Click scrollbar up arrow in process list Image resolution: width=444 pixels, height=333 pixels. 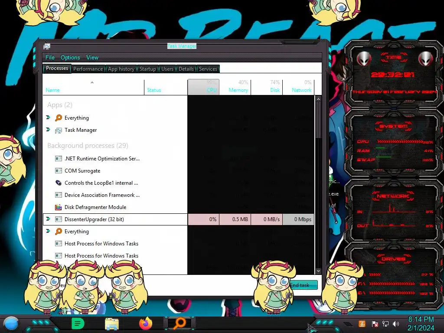tap(319, 99)
